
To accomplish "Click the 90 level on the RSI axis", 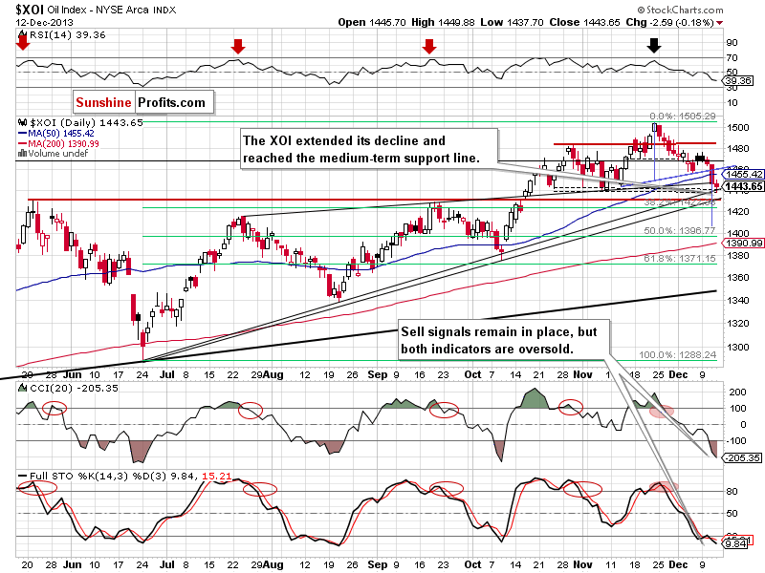I will [732, 43].
